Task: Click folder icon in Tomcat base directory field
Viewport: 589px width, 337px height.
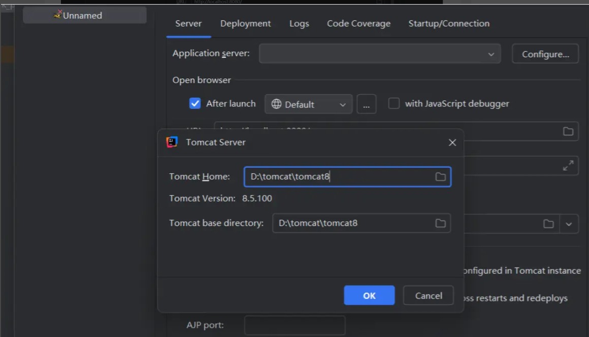Action: click(440, 223)
